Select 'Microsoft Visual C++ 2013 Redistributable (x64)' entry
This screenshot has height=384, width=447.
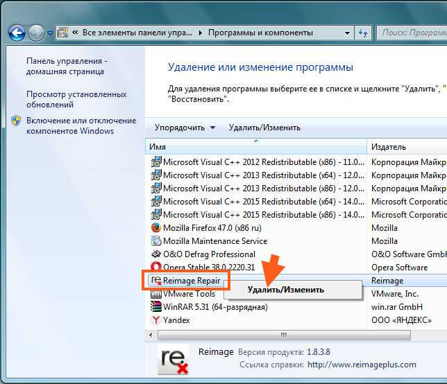click(x=264, y=175)
